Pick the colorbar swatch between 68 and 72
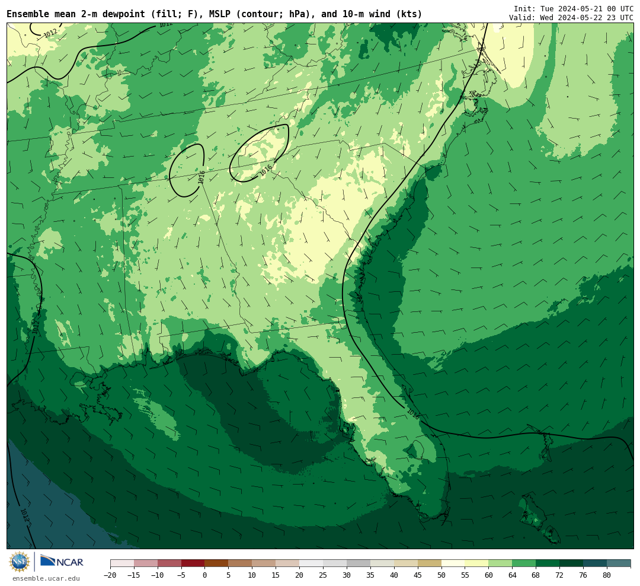Viewport: 640px width, 586px height. [x=548, y=563]
